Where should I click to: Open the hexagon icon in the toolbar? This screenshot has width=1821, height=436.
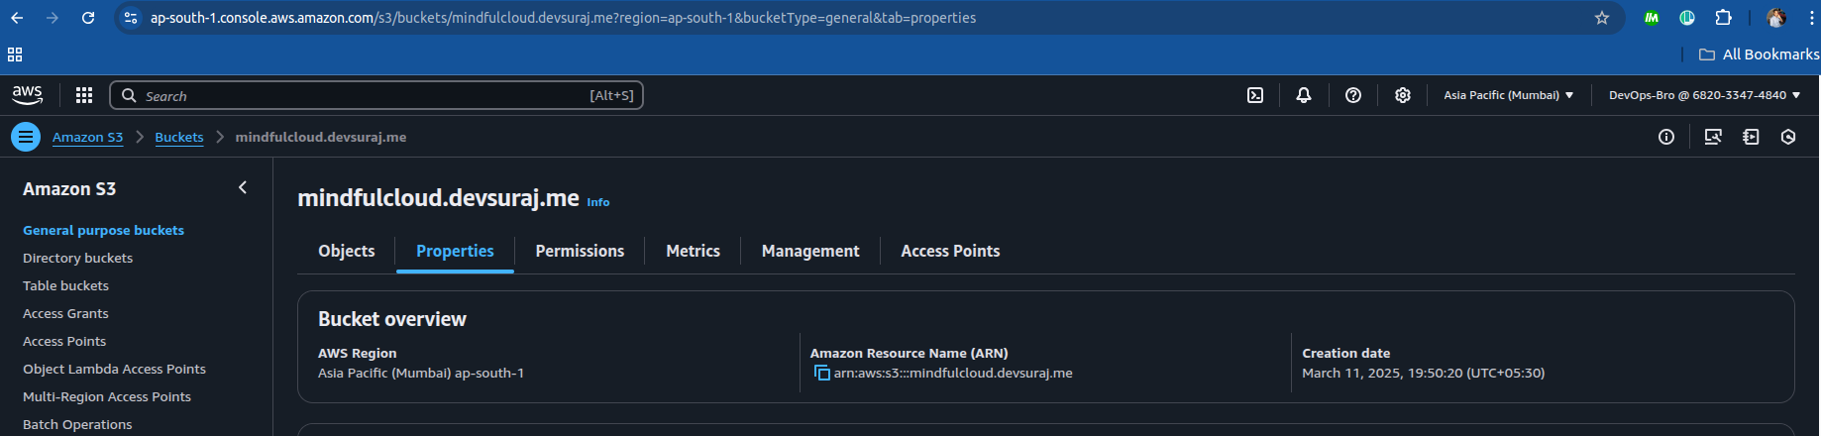pyautogui.click(x=1788, y=137)
